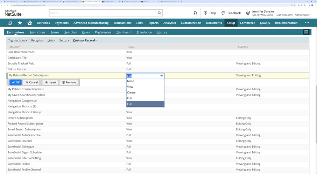Click the Feedback speech bubble icon

(x=223, y=13)
